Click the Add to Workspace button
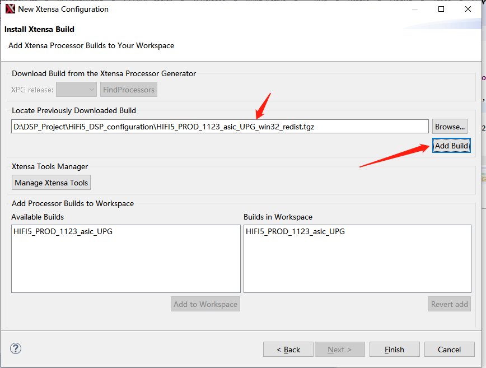 205,304
